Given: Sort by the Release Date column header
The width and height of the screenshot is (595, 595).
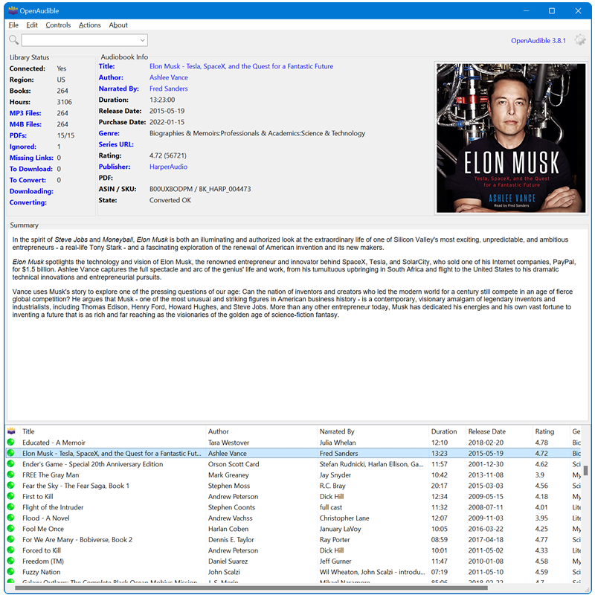Looking at the screenshot, I should 499,431.
